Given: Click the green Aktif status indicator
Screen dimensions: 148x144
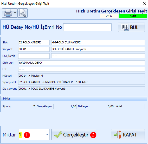Looking at the screenshot, I should [133, 16].
